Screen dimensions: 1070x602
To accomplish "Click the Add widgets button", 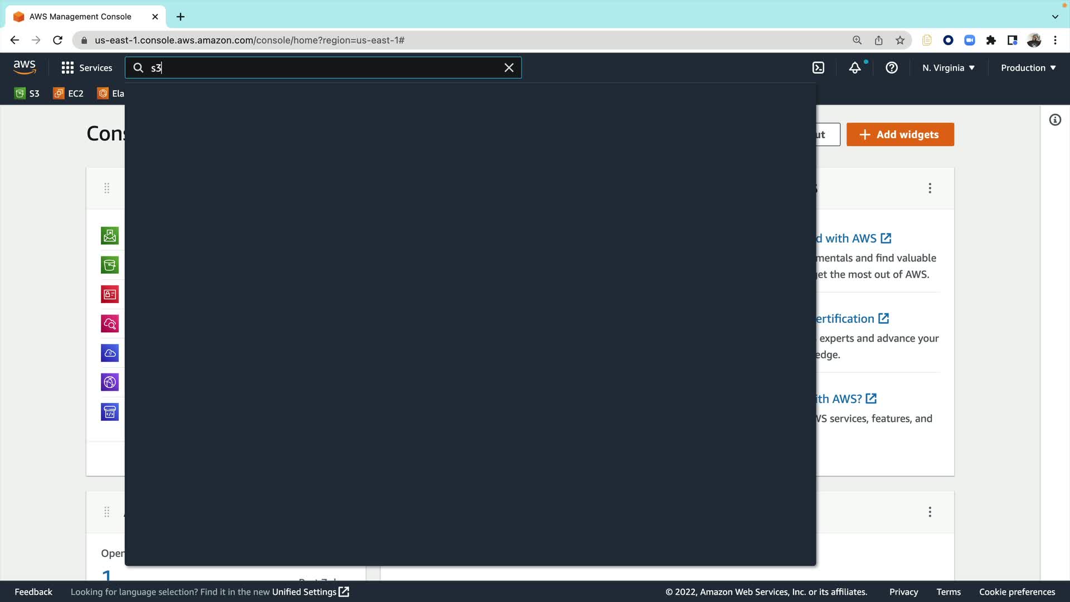I will [899, 134].
